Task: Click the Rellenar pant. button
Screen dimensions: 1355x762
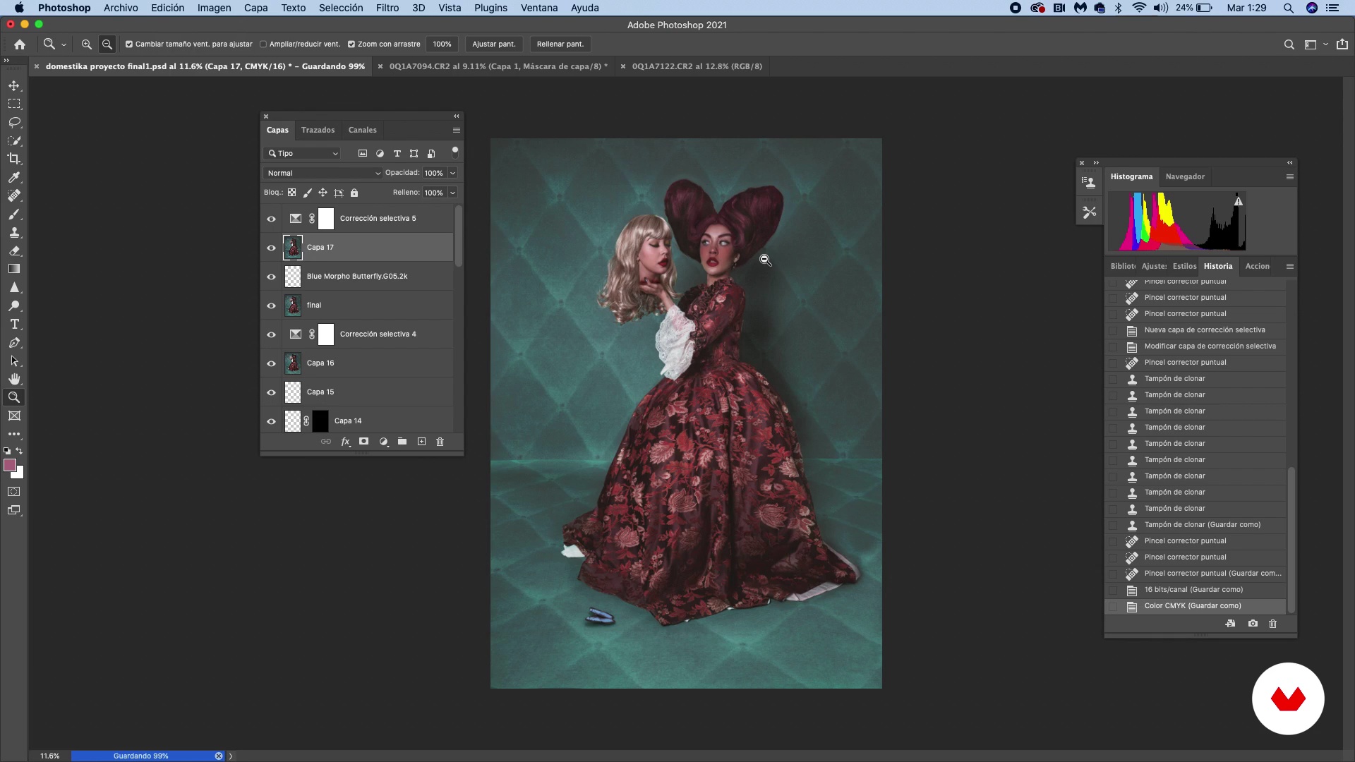Action: [x=560, y=44]
